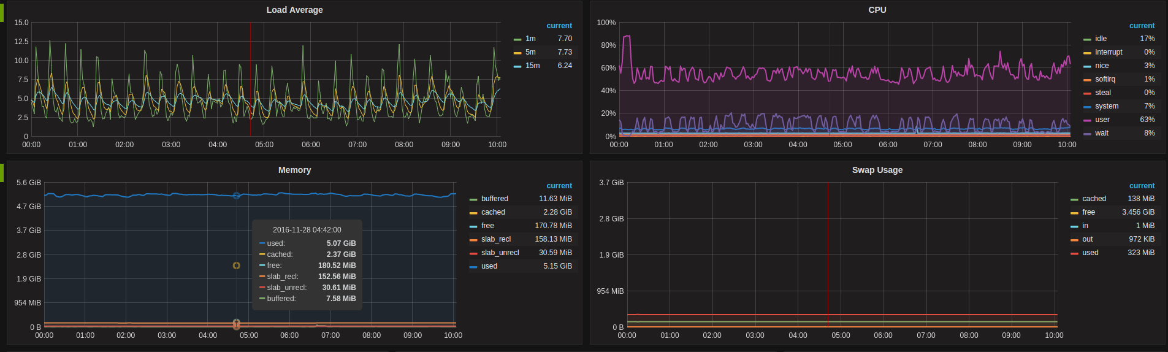
Task: Open the green row handle beside Memory panel
Action: click(x=2, y=172)
